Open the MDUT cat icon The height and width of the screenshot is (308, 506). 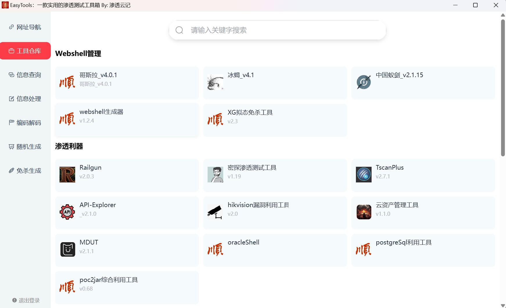click(67, 249)
